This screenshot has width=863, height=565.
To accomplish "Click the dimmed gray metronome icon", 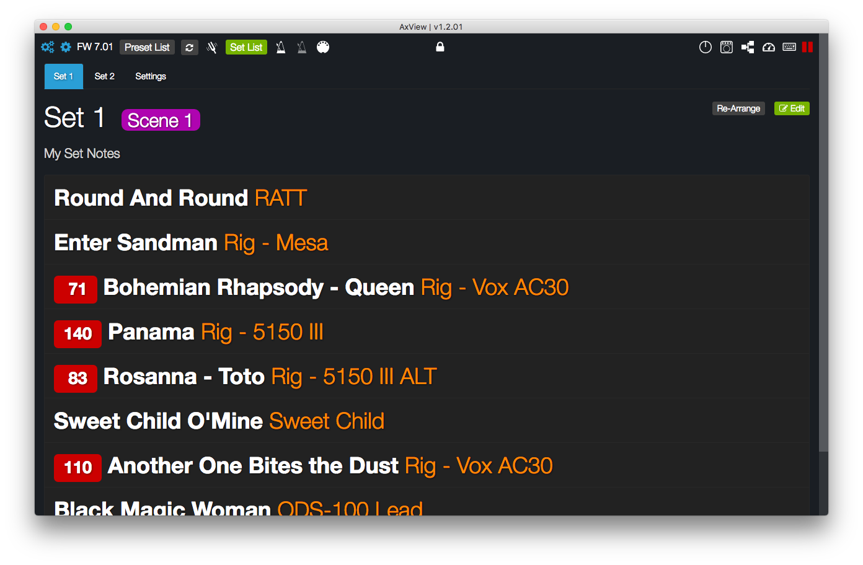I will click(302, 47).
